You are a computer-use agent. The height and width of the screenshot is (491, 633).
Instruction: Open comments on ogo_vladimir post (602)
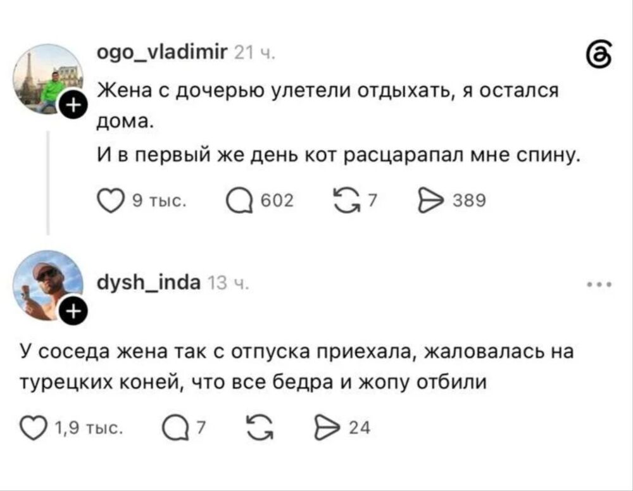(x=239, y=201)
